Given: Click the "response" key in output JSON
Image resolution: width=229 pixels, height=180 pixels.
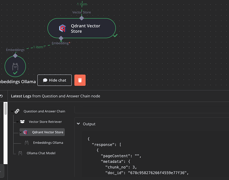Looking at the screenshot, I should [104, 145].
